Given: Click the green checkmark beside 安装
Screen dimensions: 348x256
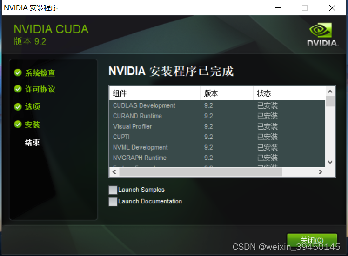Looking at the screenshot, I should [x=18, y=125].
